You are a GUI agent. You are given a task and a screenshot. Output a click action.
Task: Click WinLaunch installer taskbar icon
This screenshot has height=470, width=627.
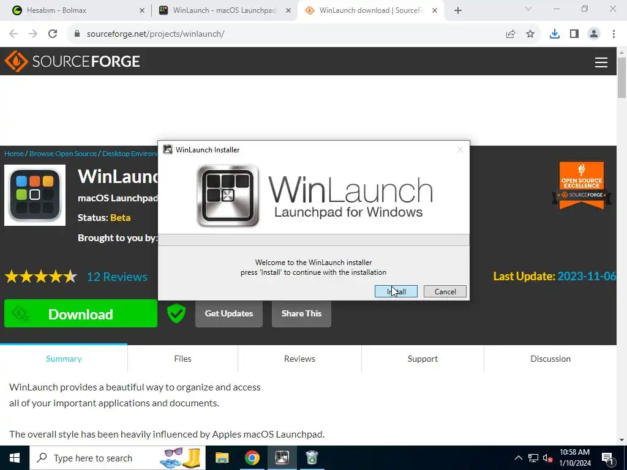[282, 458]
